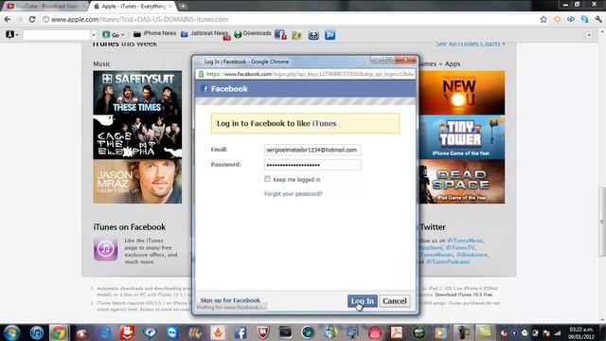Click the taskbar clock showing 03:22 a.m.
This screenshot has width=606, height=341.
coord(581,332)
